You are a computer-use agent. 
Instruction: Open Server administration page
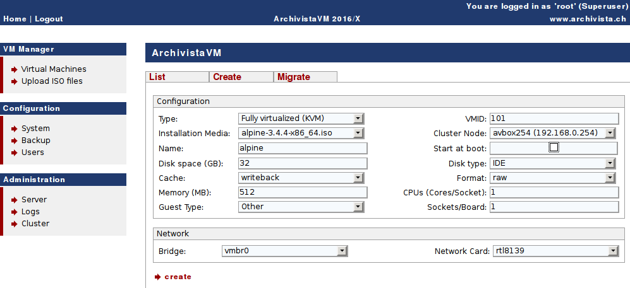pyautogui.click(x=34, y=200)
